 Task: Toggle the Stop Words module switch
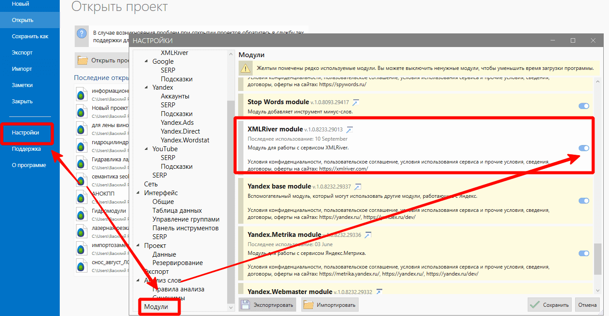coord(584,106)
